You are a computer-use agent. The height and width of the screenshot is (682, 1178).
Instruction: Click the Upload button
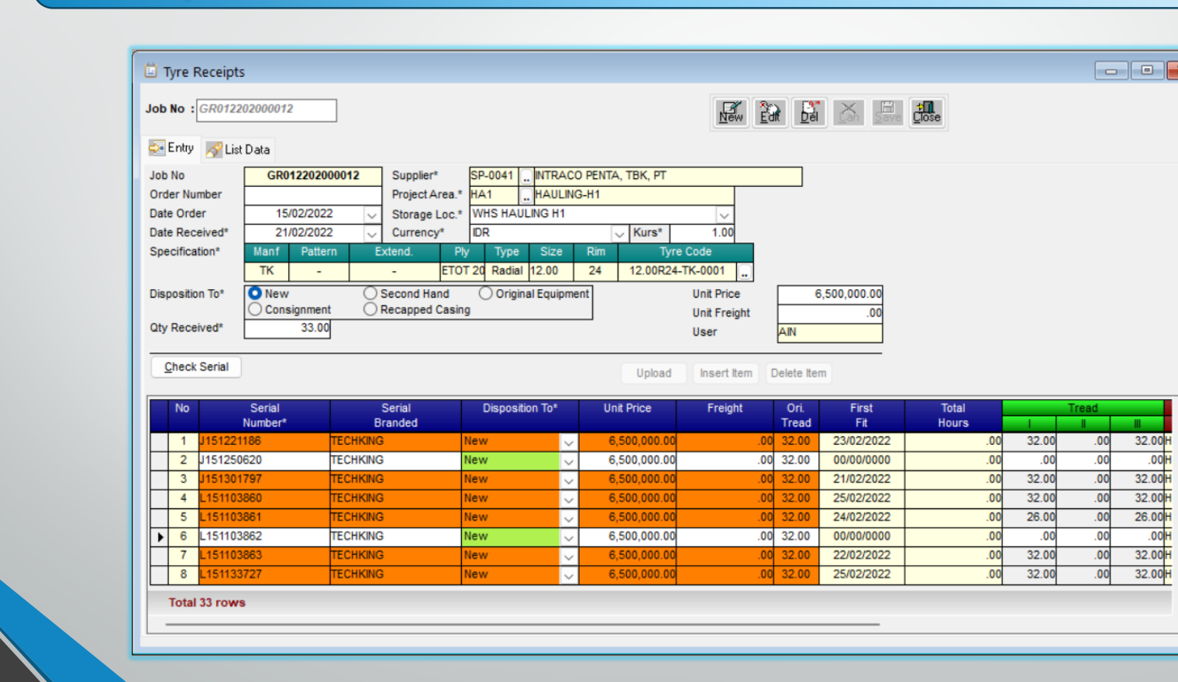tap(654, 373)
